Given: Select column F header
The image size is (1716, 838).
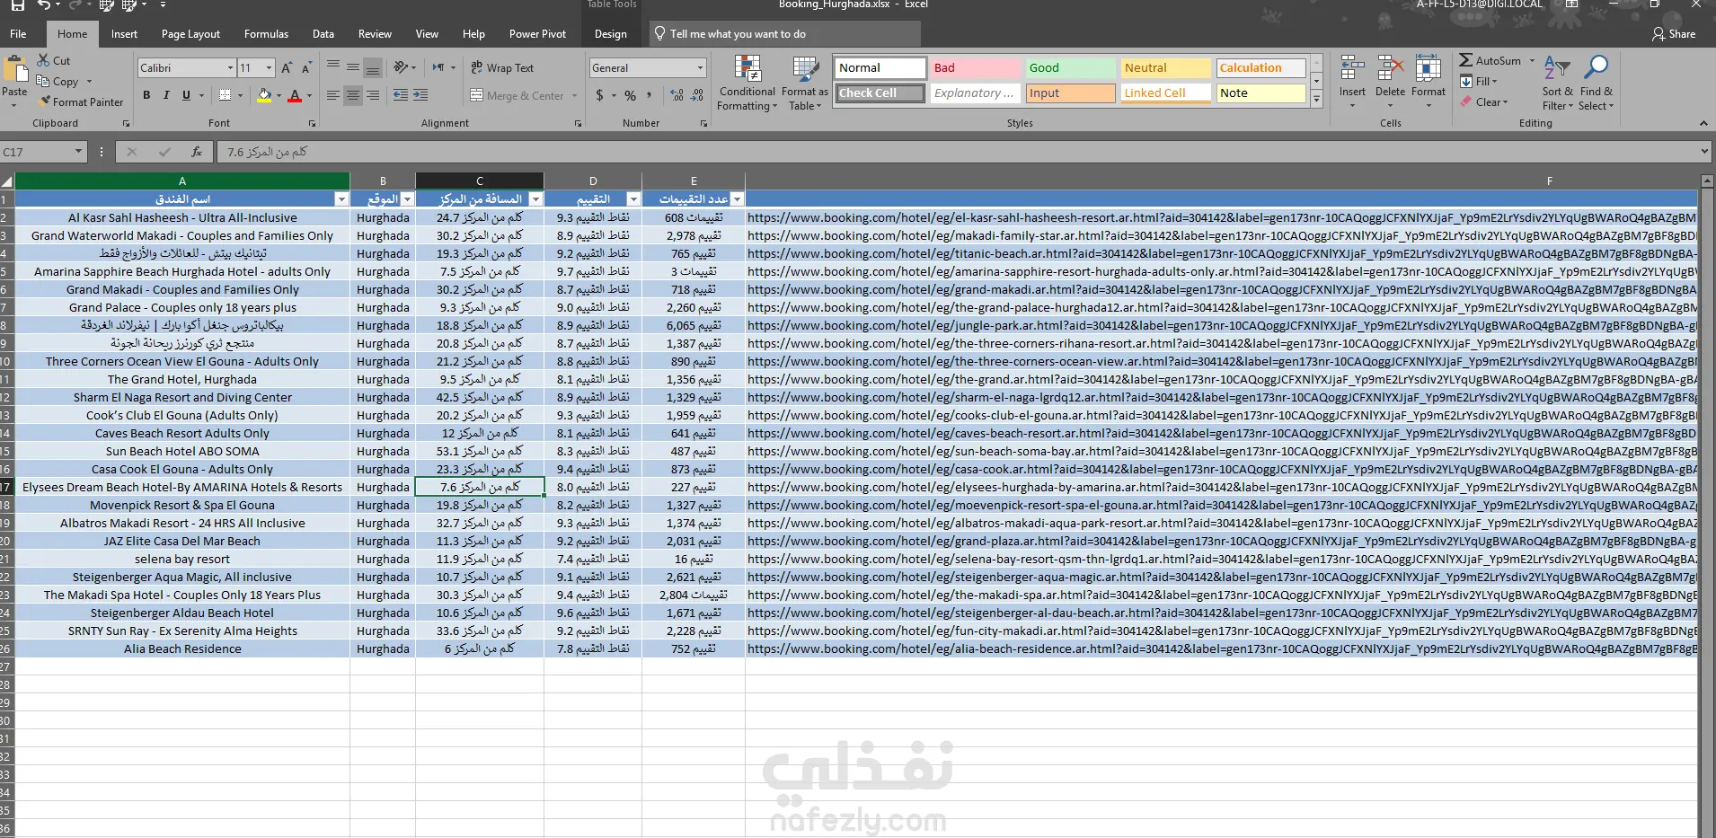Looking at the screenshot, I should click(x=1549, y=181).
